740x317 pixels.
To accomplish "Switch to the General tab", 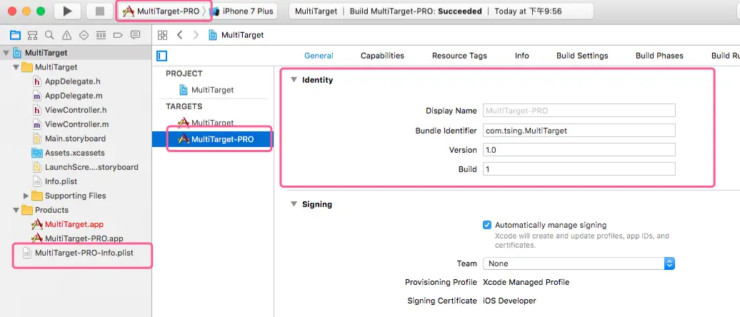I will 319,56.
